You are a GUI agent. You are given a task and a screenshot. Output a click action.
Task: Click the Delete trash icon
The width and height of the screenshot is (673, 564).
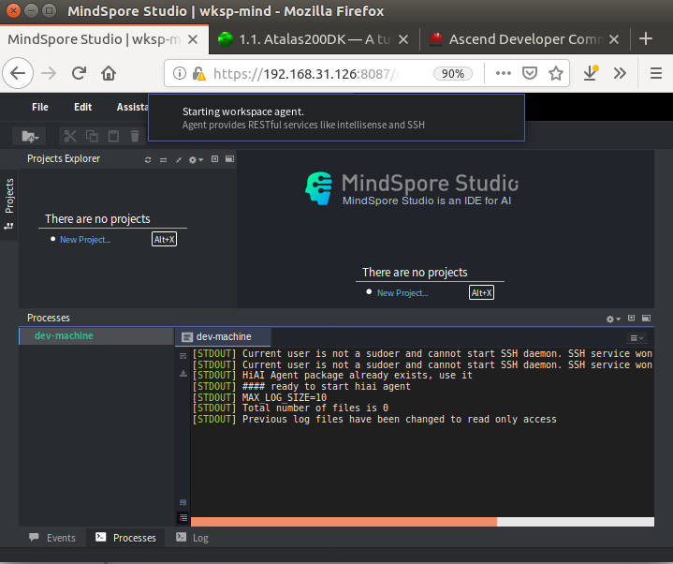135,137
